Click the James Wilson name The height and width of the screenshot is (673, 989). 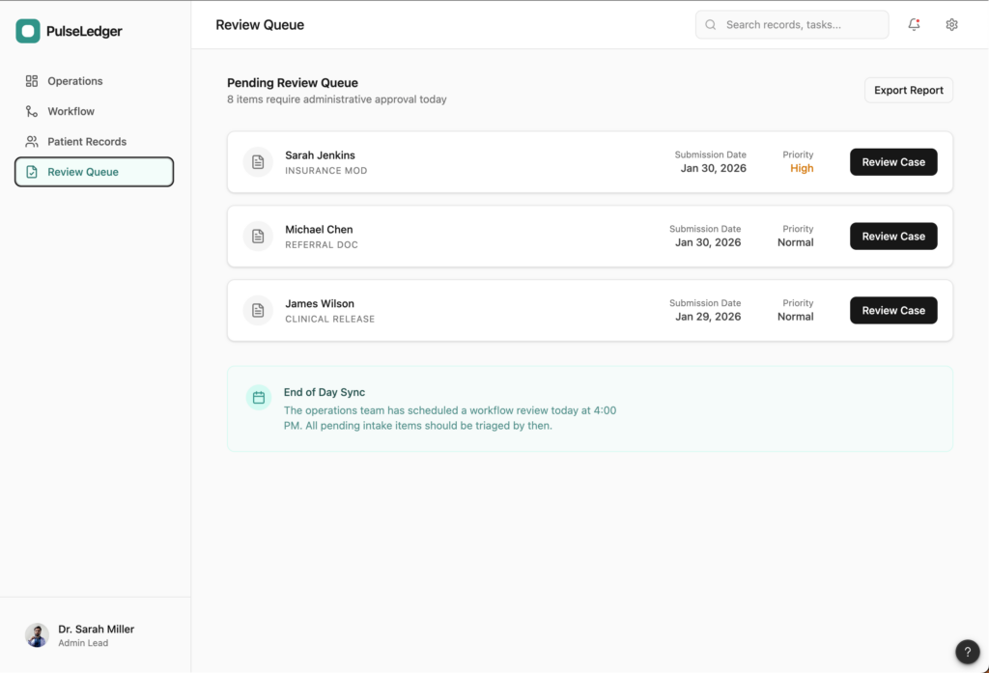click(319, 303)
